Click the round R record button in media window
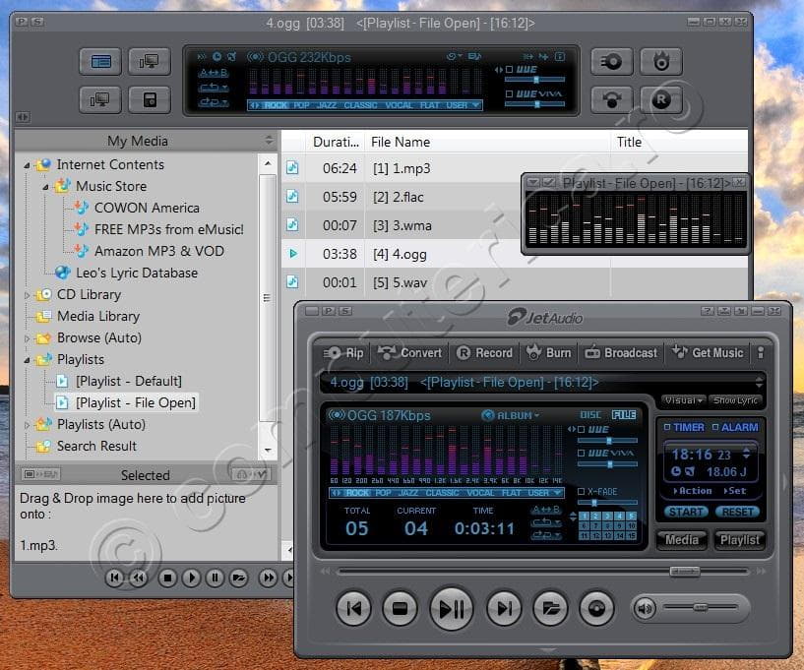Screen dimensions: 804x670 pos(661,100)
